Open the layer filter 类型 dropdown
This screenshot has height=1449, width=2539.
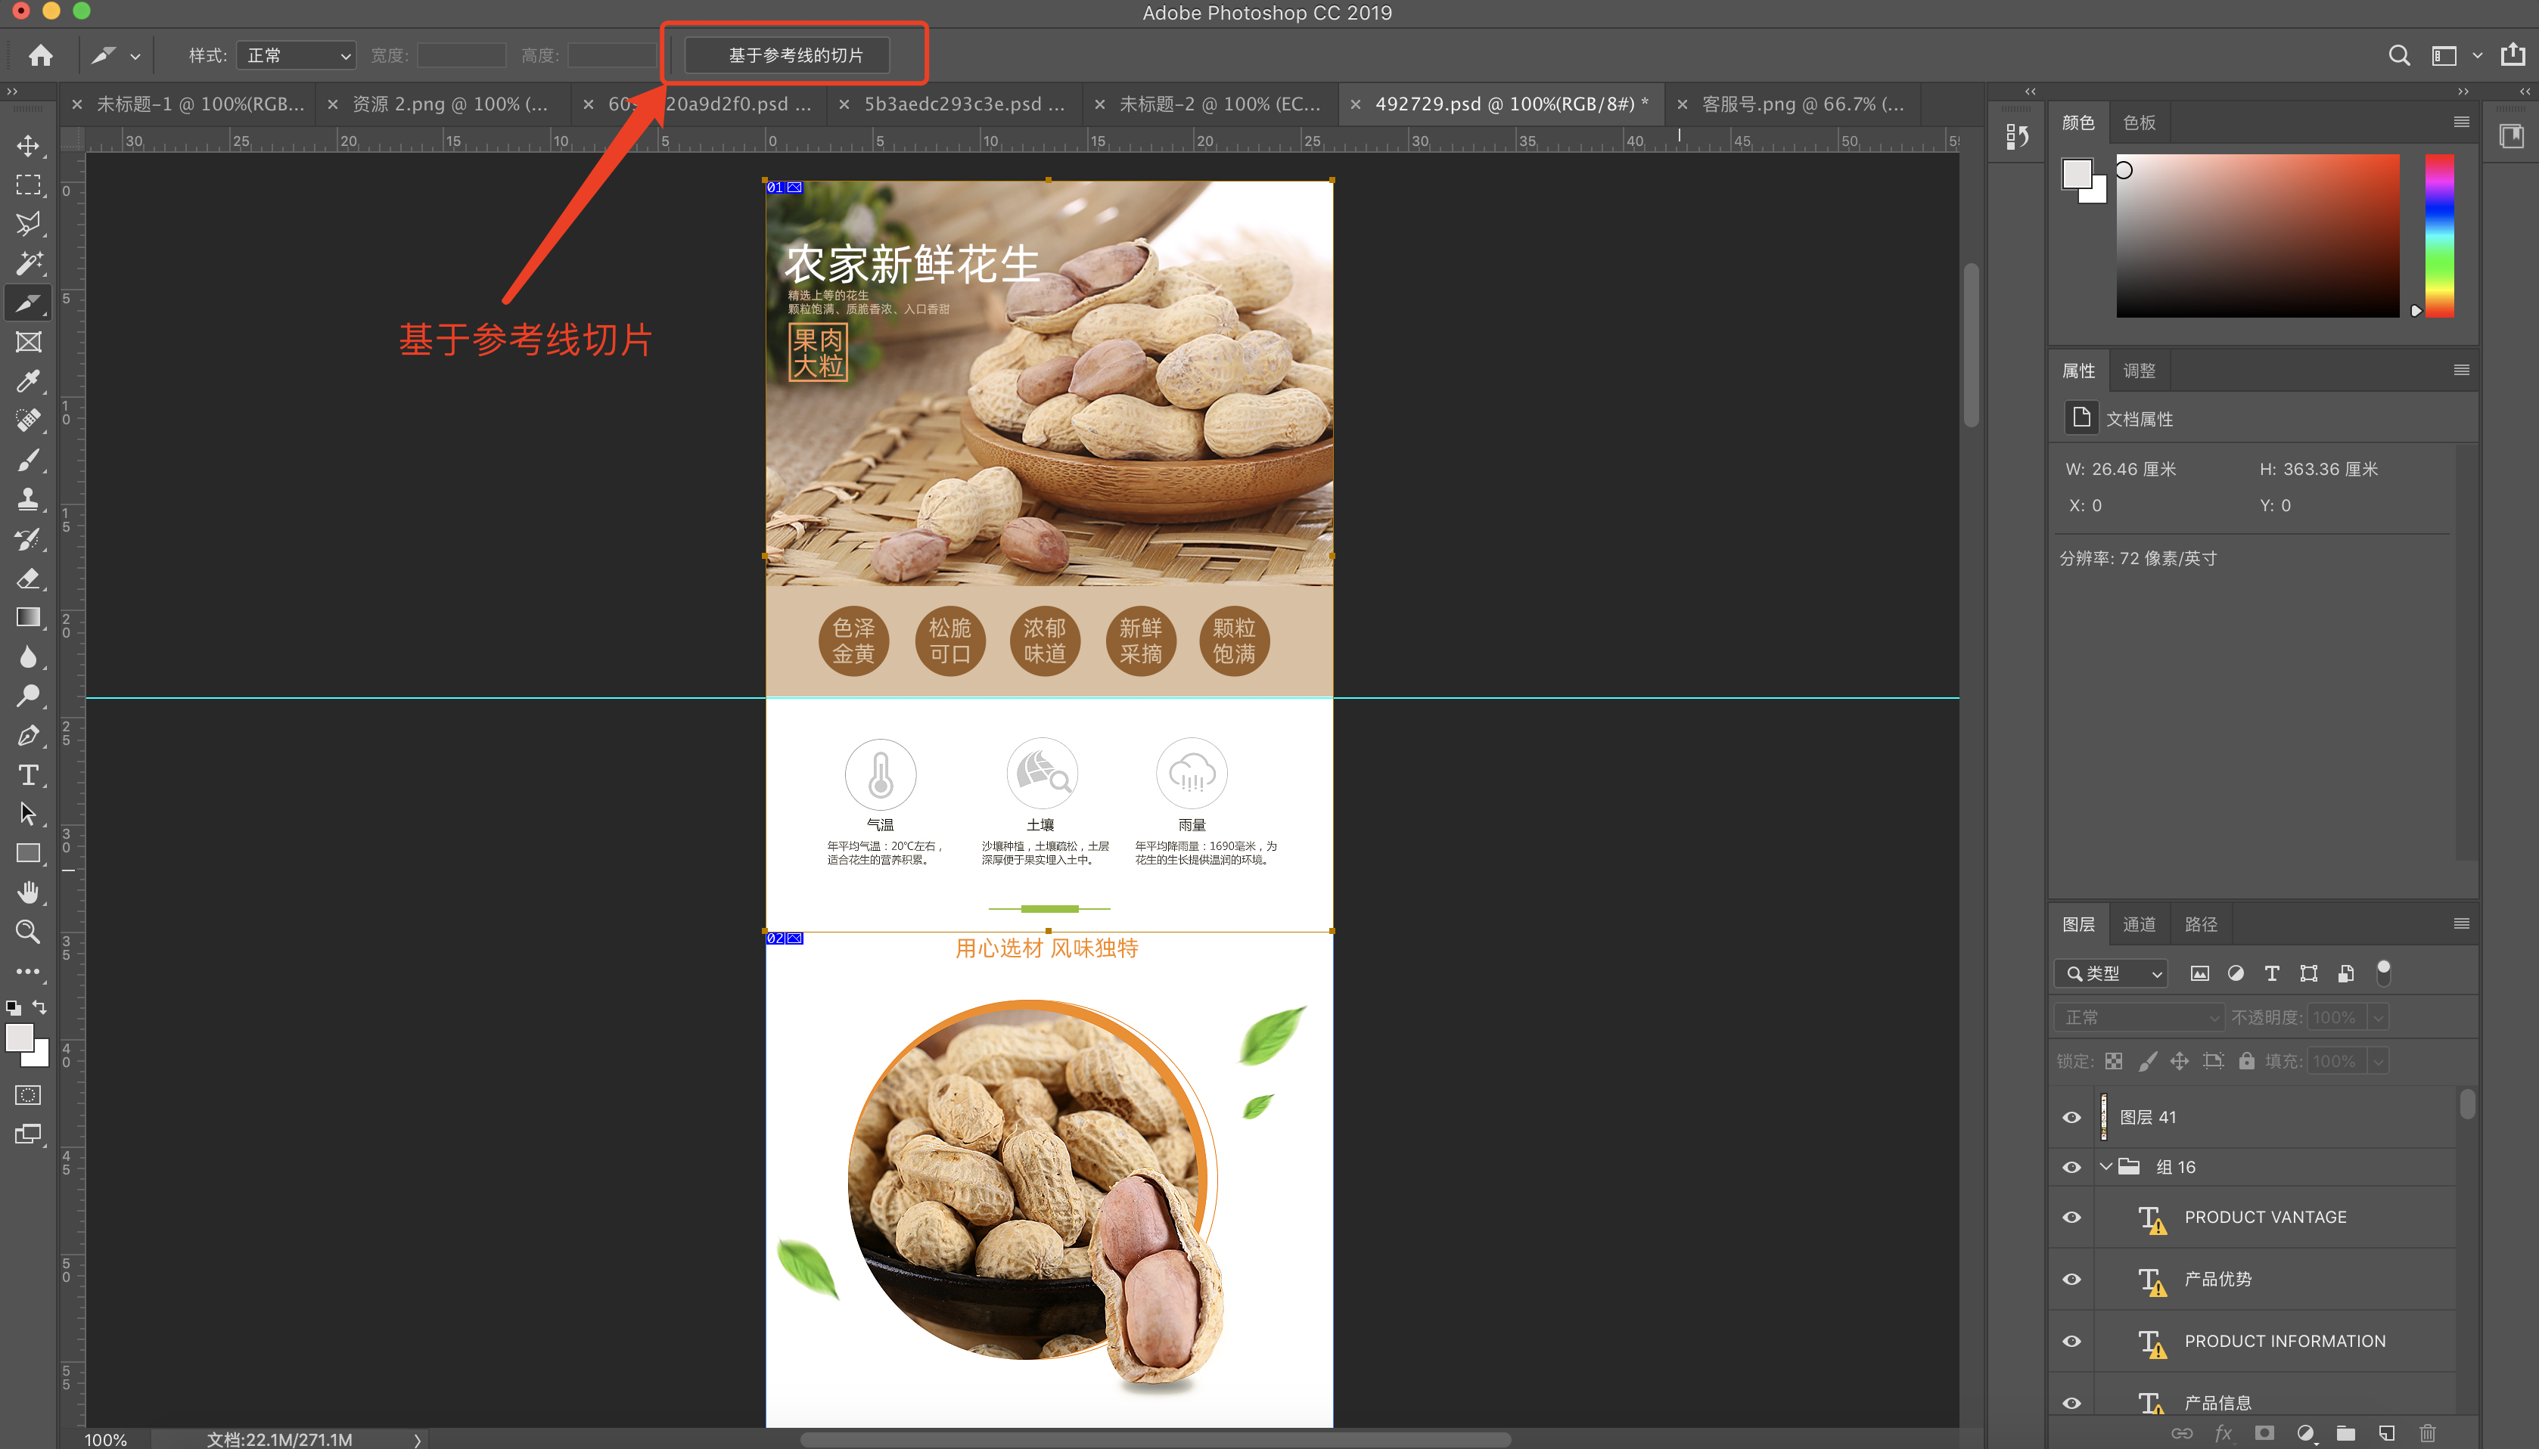2112,973
